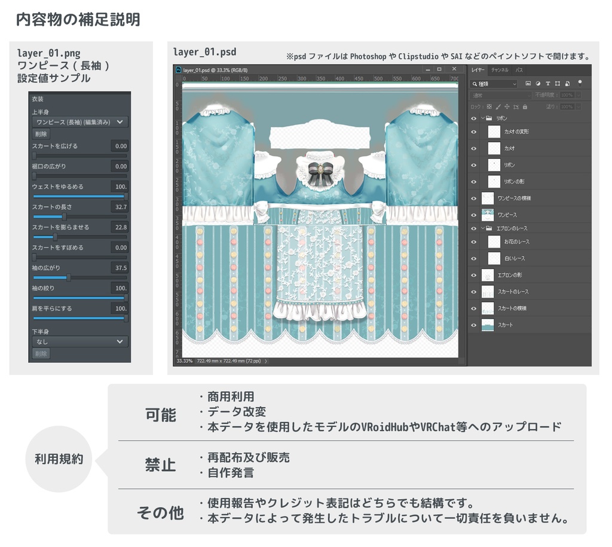Click the スカート layer thumbnail
The width and height of the screenshot is (612, 547).
(x=488, y=325)
